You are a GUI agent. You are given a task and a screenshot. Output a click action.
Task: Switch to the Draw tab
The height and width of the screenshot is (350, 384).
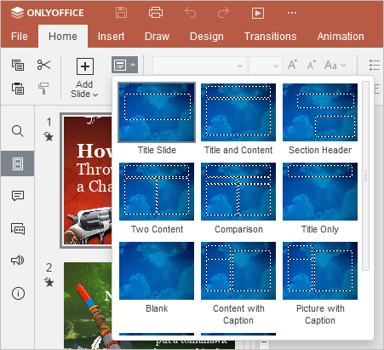point(157,37)
